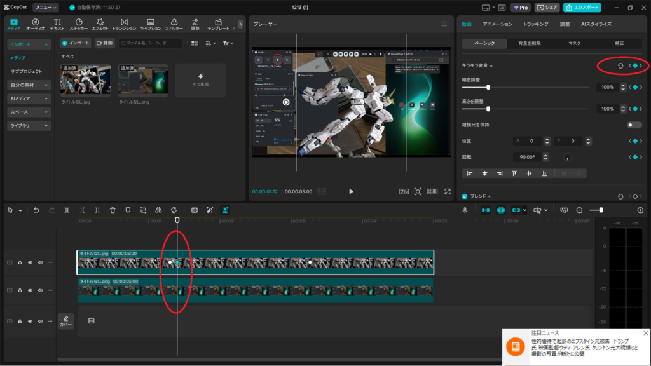Click the microphone voiceover record icon
Viewport: 651px width, 366px height.
click(x=465, y=210)
